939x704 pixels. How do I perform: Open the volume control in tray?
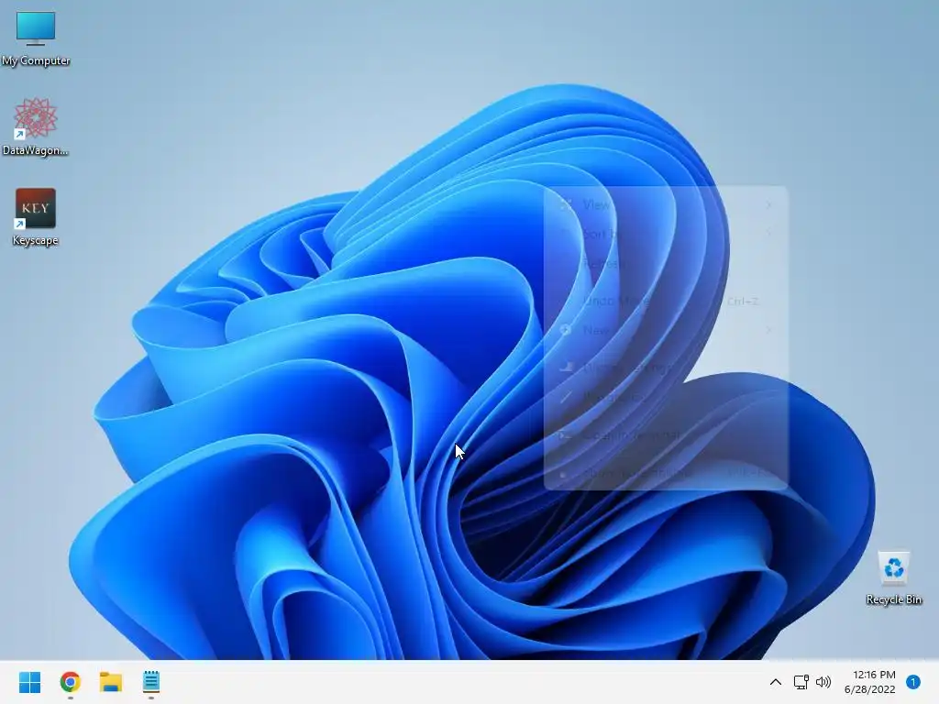pyautogui.click(x=823, y=682)
